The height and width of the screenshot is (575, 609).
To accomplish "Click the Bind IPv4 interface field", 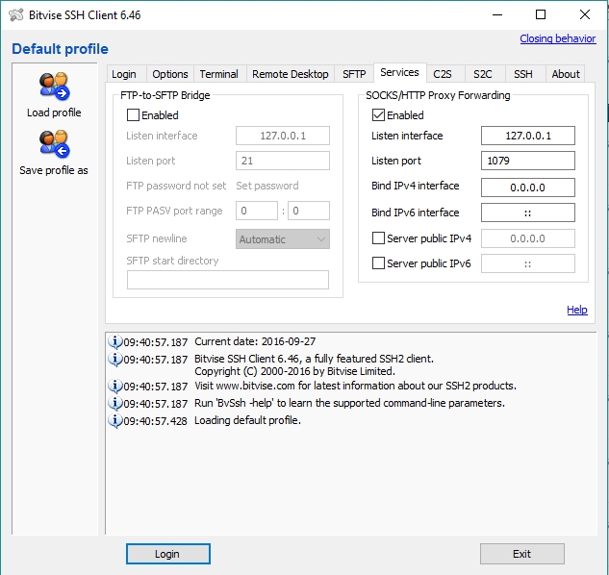I will tap(528, 187).
